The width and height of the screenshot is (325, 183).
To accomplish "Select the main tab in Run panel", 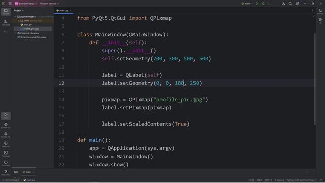I will coord(27,172).
